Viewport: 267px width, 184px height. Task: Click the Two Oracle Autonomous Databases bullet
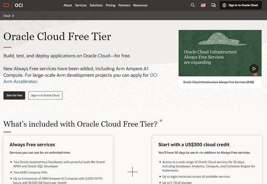pyautogui.click(x=59, y=164)
